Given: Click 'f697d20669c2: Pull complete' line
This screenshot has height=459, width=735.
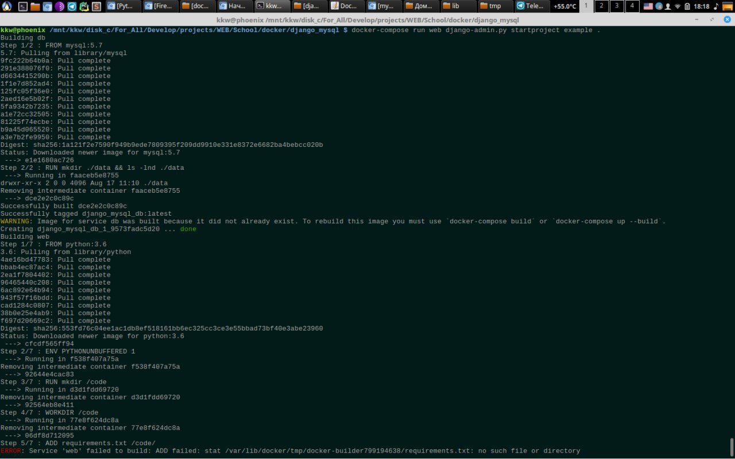Looking at the screenshot, I should pyautogui.click(x=55, y=321).
